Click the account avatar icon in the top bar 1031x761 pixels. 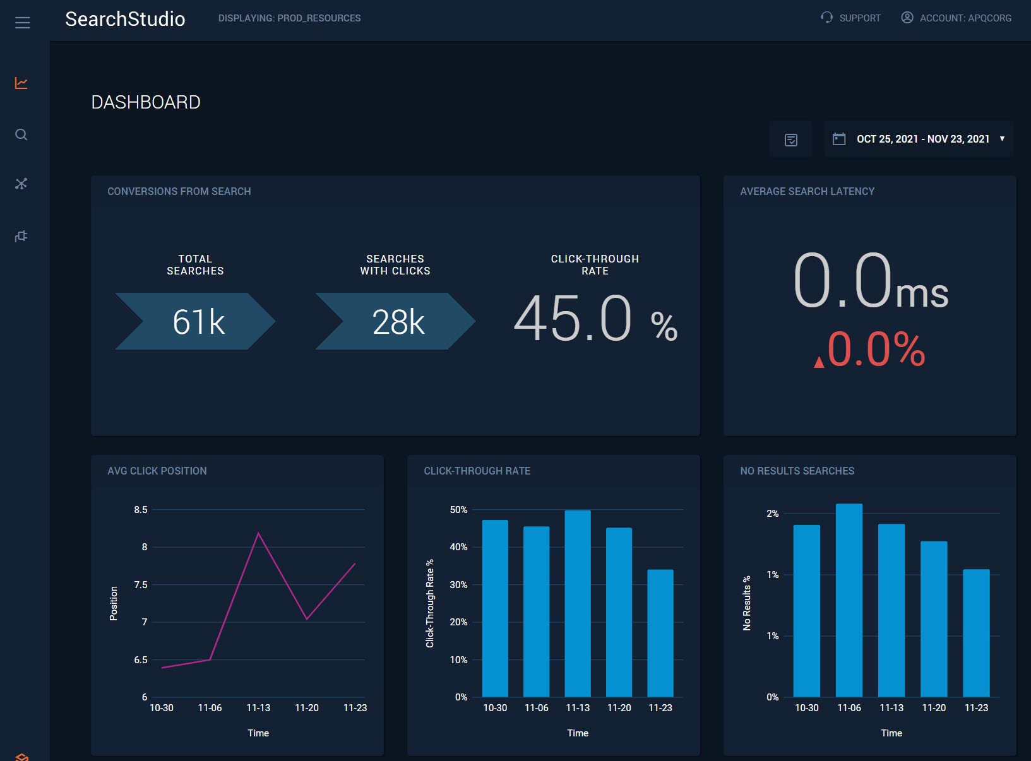907,18
